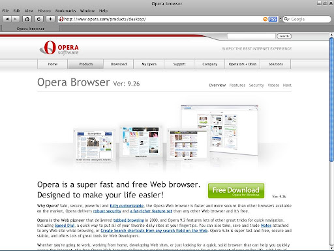Select Download in the site navigation
This screenshot has width=334, height=251.
pos(119,64)
